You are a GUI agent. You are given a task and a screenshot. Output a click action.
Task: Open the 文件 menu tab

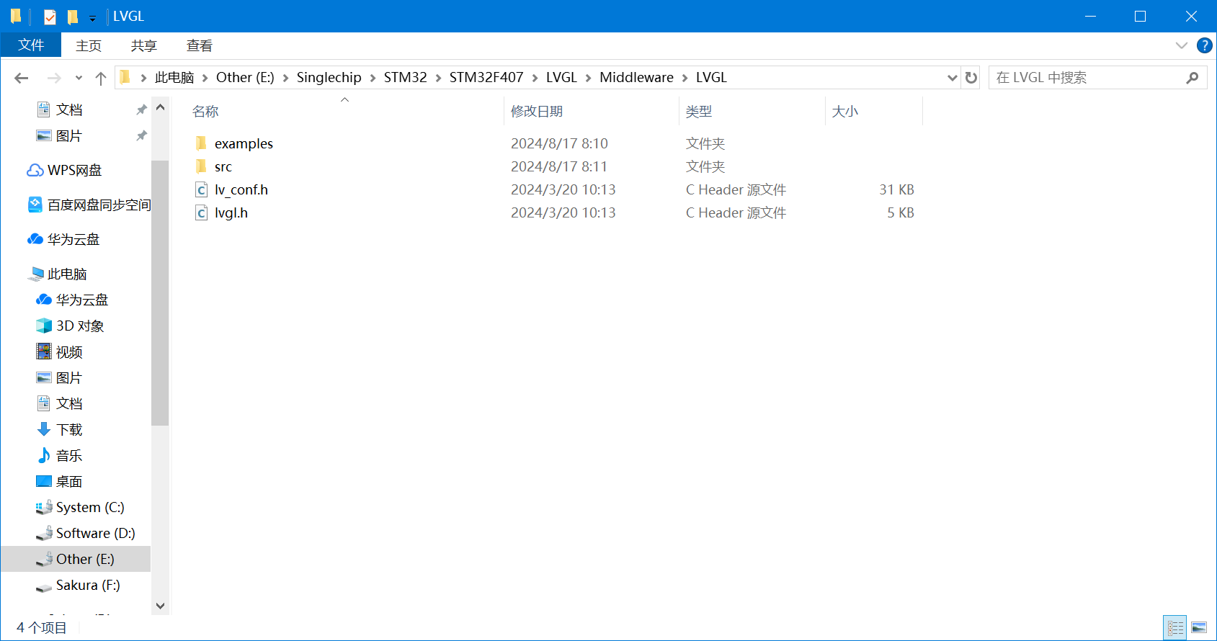click(31, 45)
